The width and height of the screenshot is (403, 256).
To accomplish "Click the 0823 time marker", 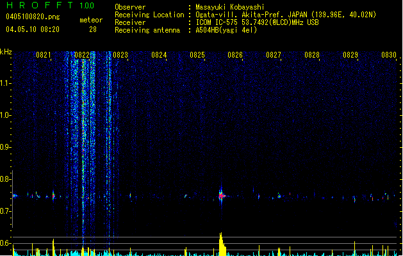I will point(120,55).
